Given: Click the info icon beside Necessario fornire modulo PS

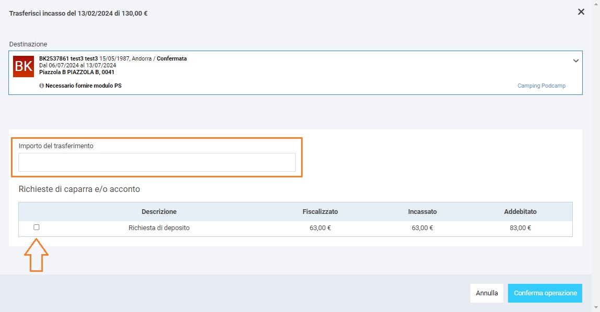Looking at the screenshot, I should pos(42,86).
